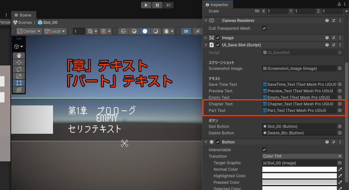Image resolution: width=349 pixels, height=190 pixels.
Task: Toggle Cull Transparent Mesh checkbox
Action: point(264,29)
